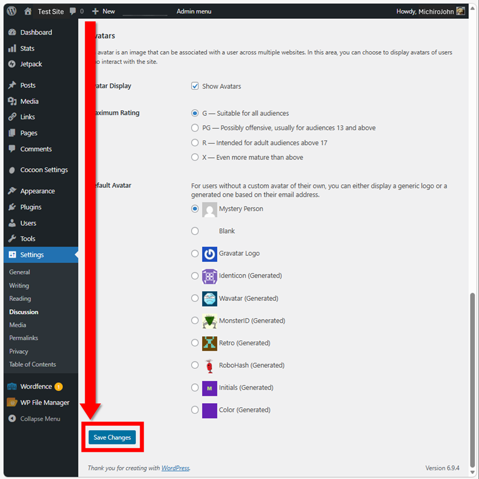Open the New content dropdown

[x=103, y=11]
